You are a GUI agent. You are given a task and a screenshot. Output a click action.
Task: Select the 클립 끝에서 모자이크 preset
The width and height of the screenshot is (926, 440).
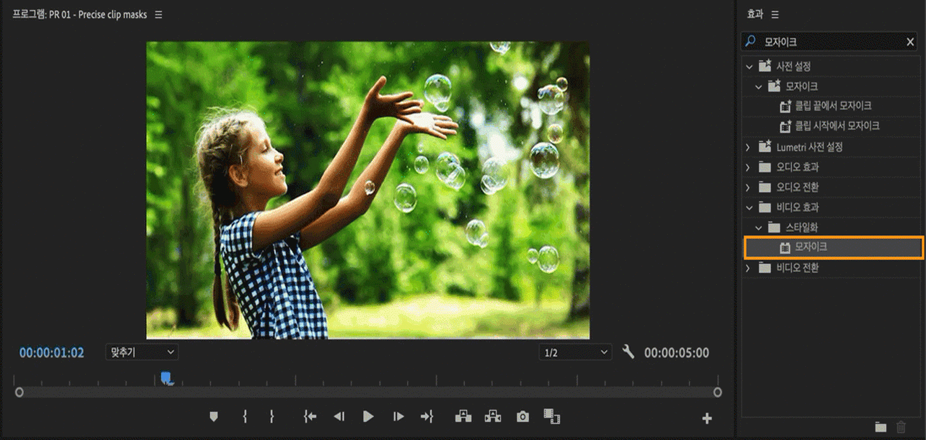coord(833,106)
